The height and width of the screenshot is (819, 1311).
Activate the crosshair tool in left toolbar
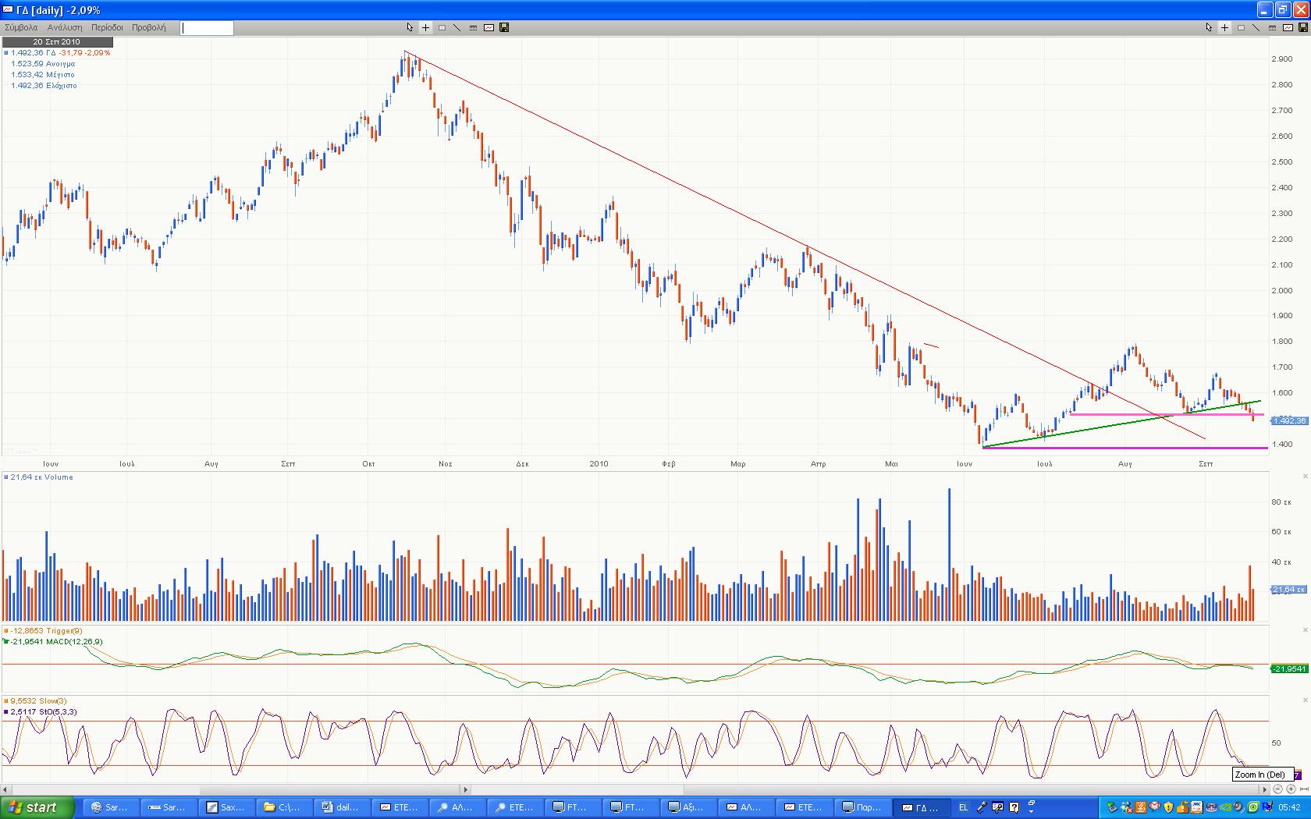[425, 27]
